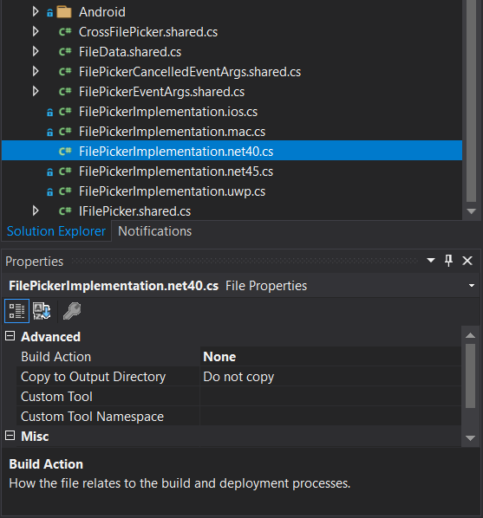
Task: Select the Custom Tool Namespace label
Action: pos(92,417)
